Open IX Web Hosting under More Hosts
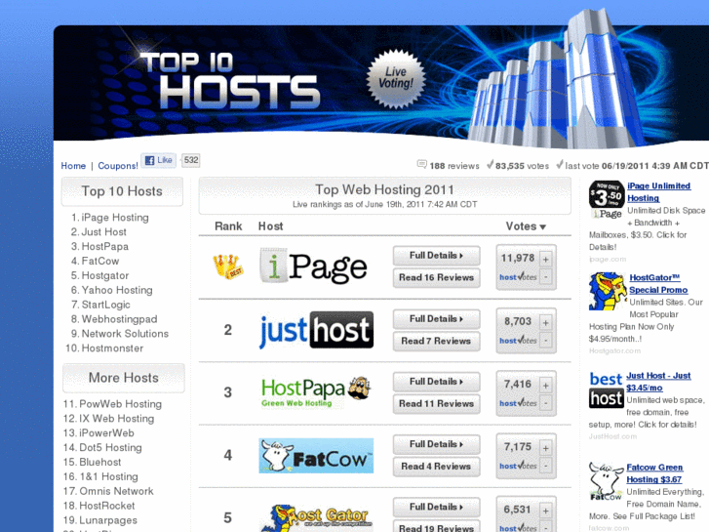The image size is (709, 532). coord(117,419)
